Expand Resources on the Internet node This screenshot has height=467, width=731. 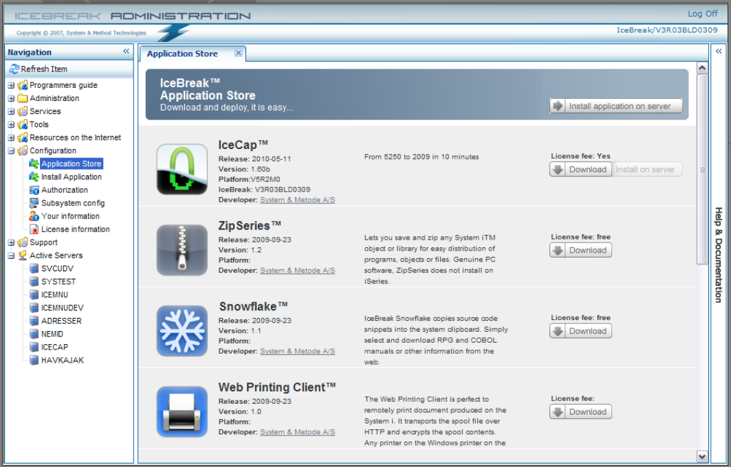(x=11, y=137)
